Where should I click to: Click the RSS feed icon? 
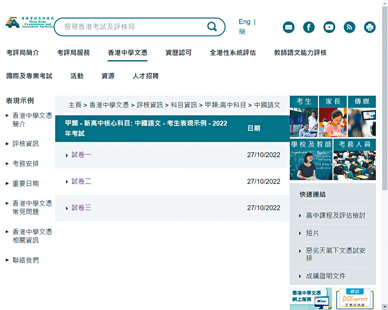pos(349,27)
